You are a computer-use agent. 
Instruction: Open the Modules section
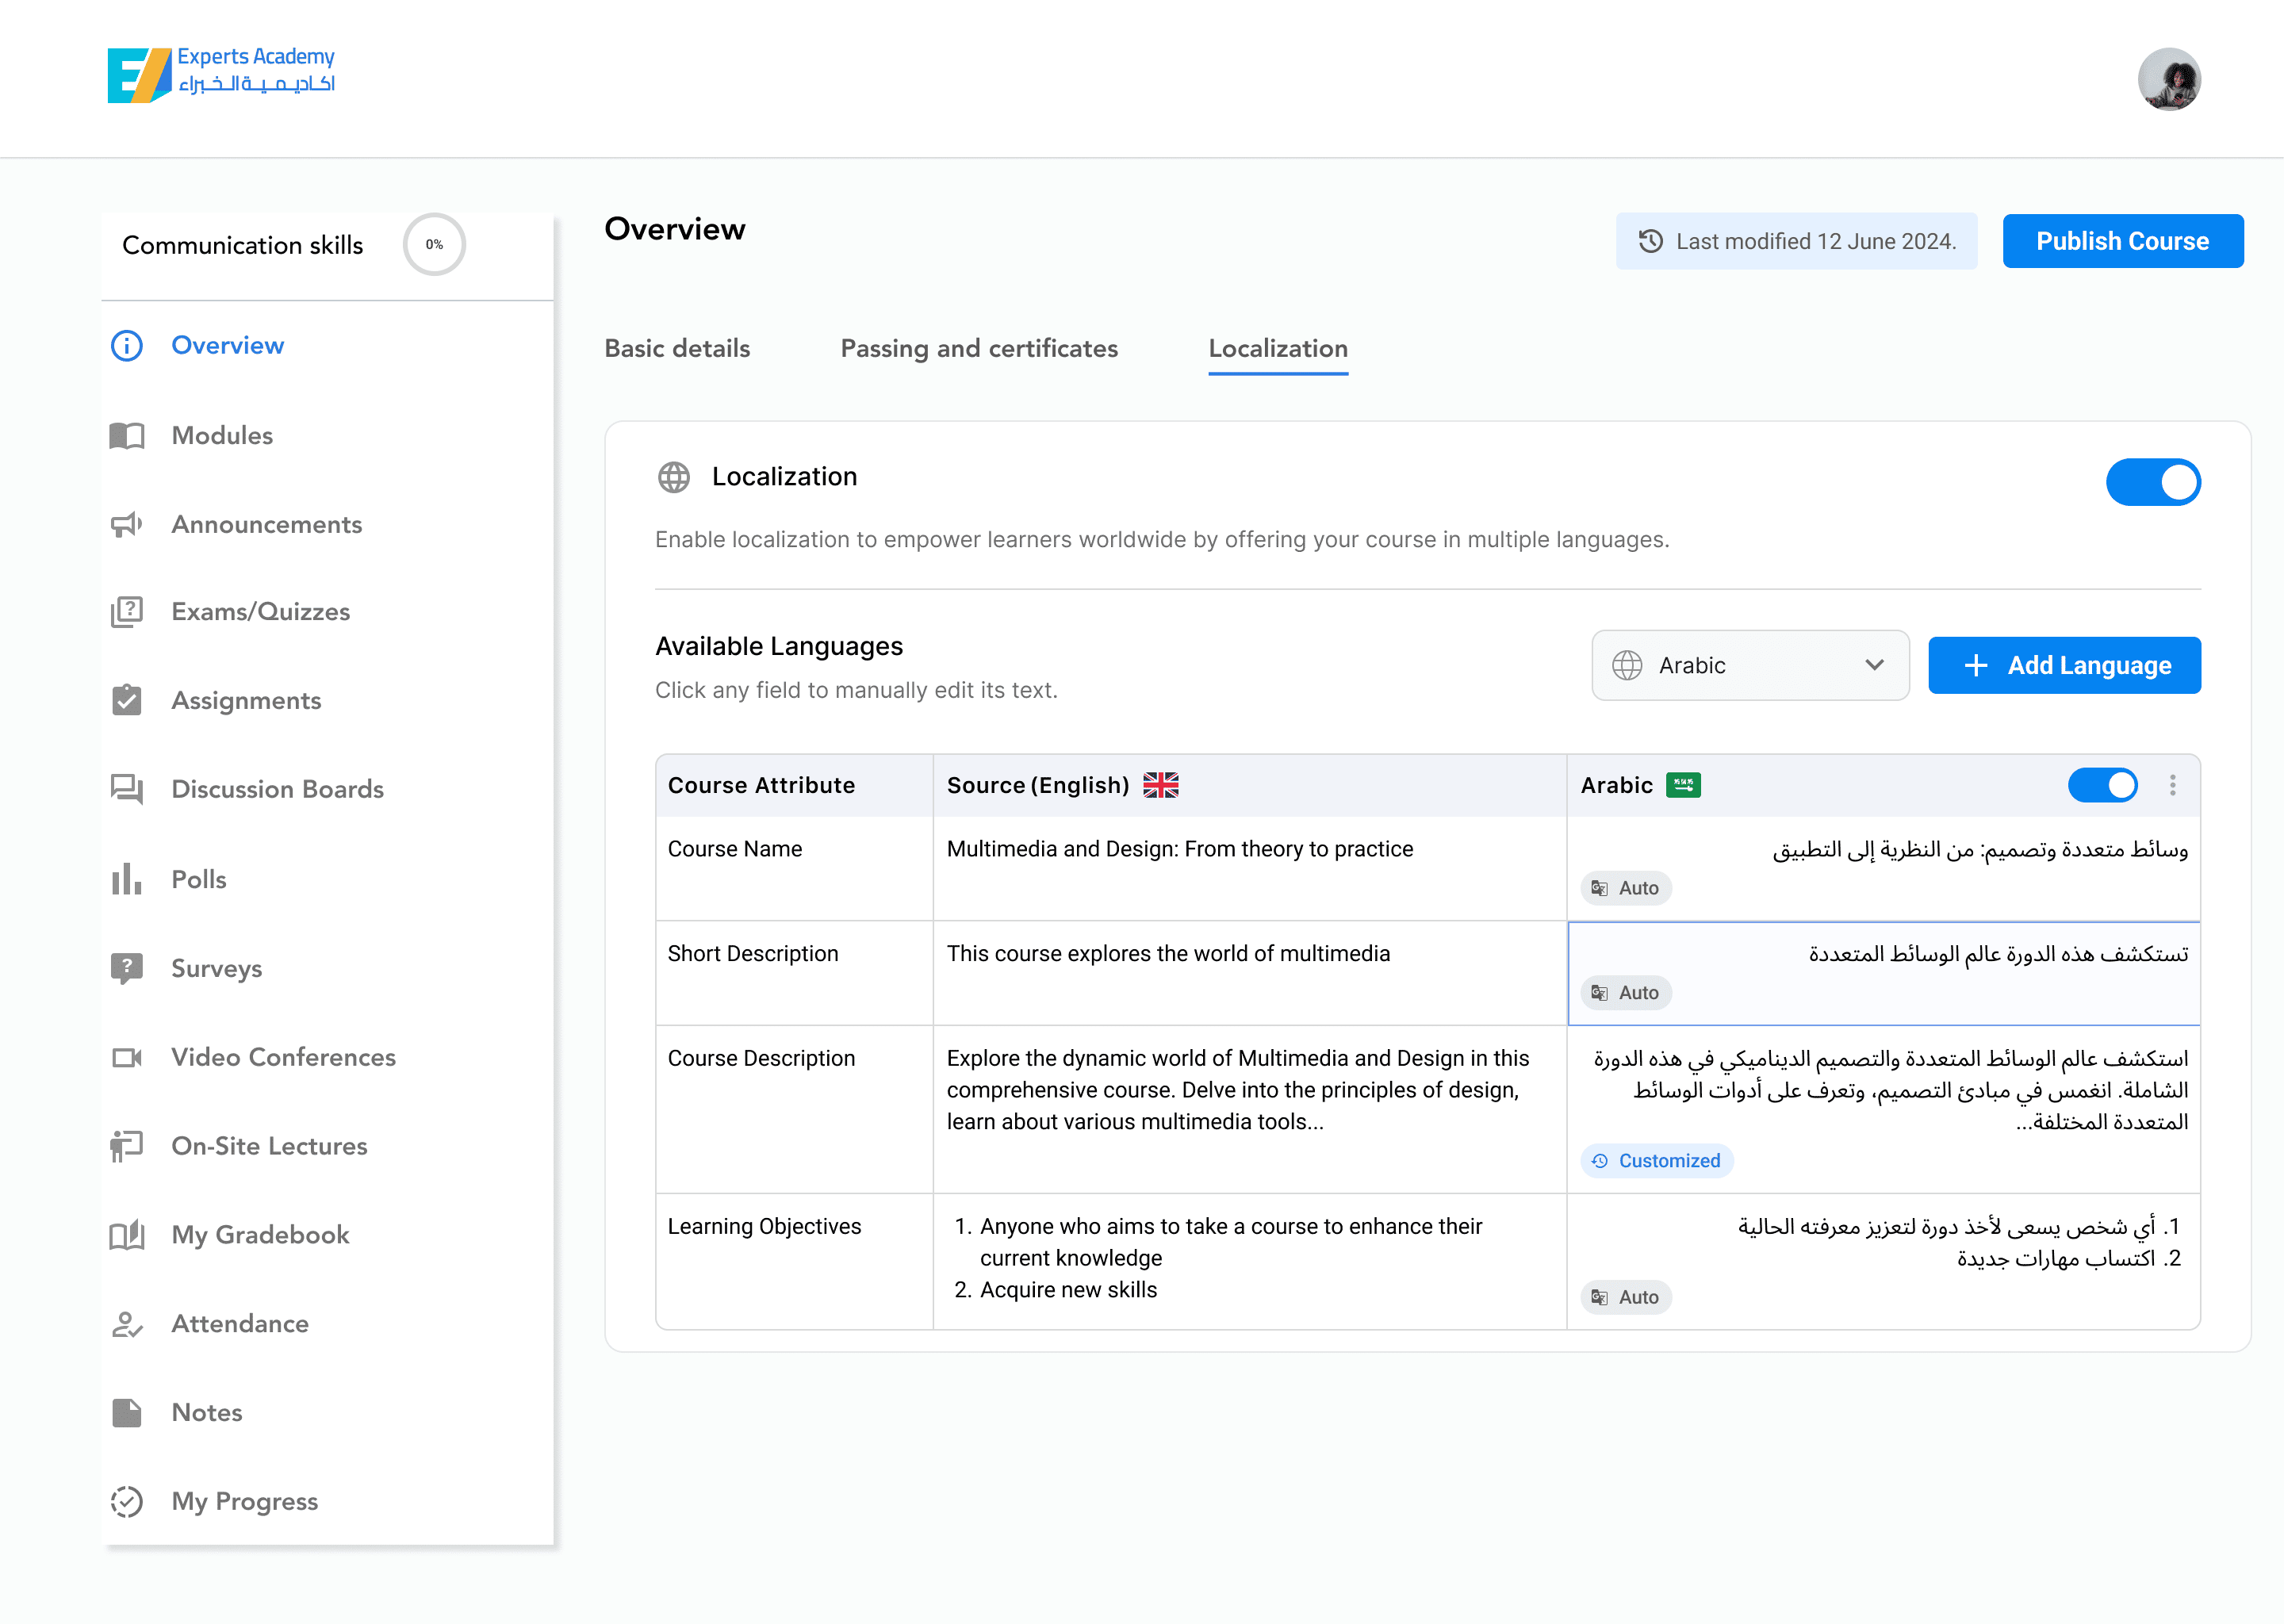[221, 435]
